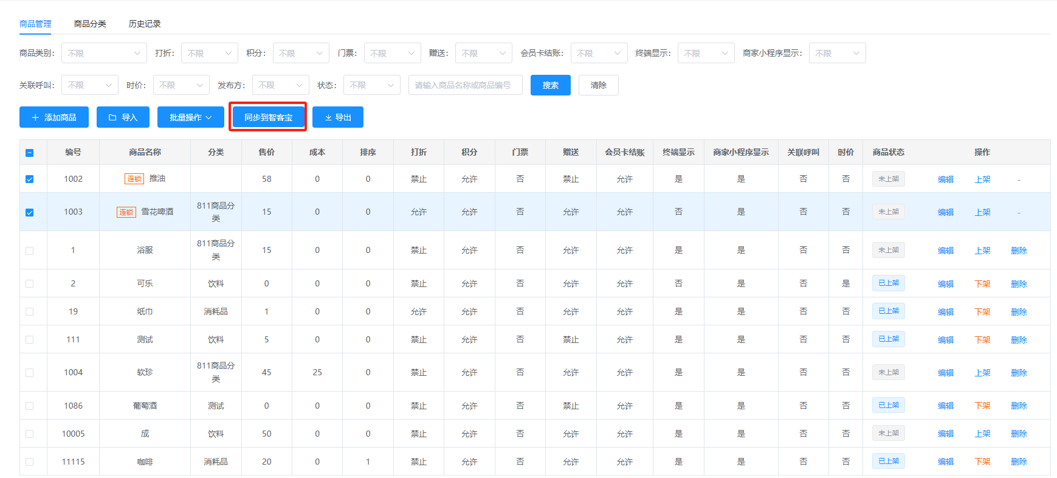1057x478 pixels.
Task: Click 同步到智客宝 button
Action: (268, 117)
